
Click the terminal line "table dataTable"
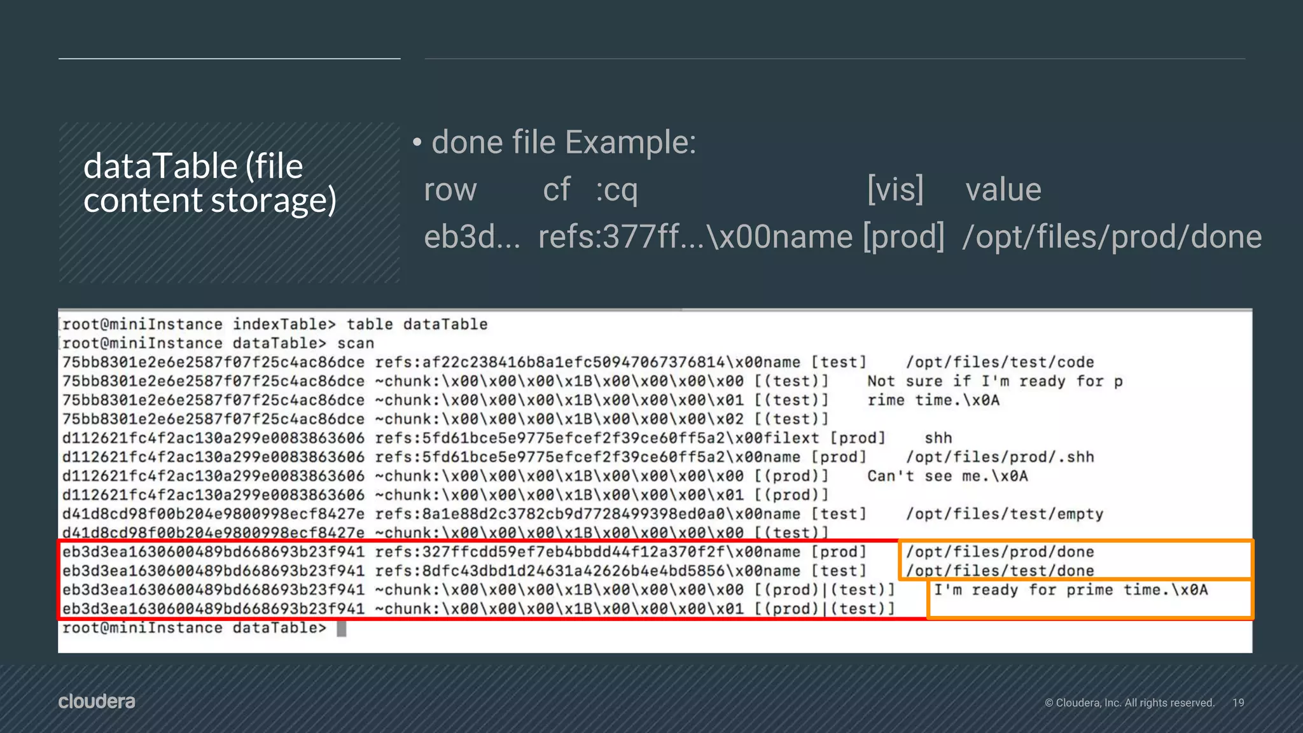(417, 325)
